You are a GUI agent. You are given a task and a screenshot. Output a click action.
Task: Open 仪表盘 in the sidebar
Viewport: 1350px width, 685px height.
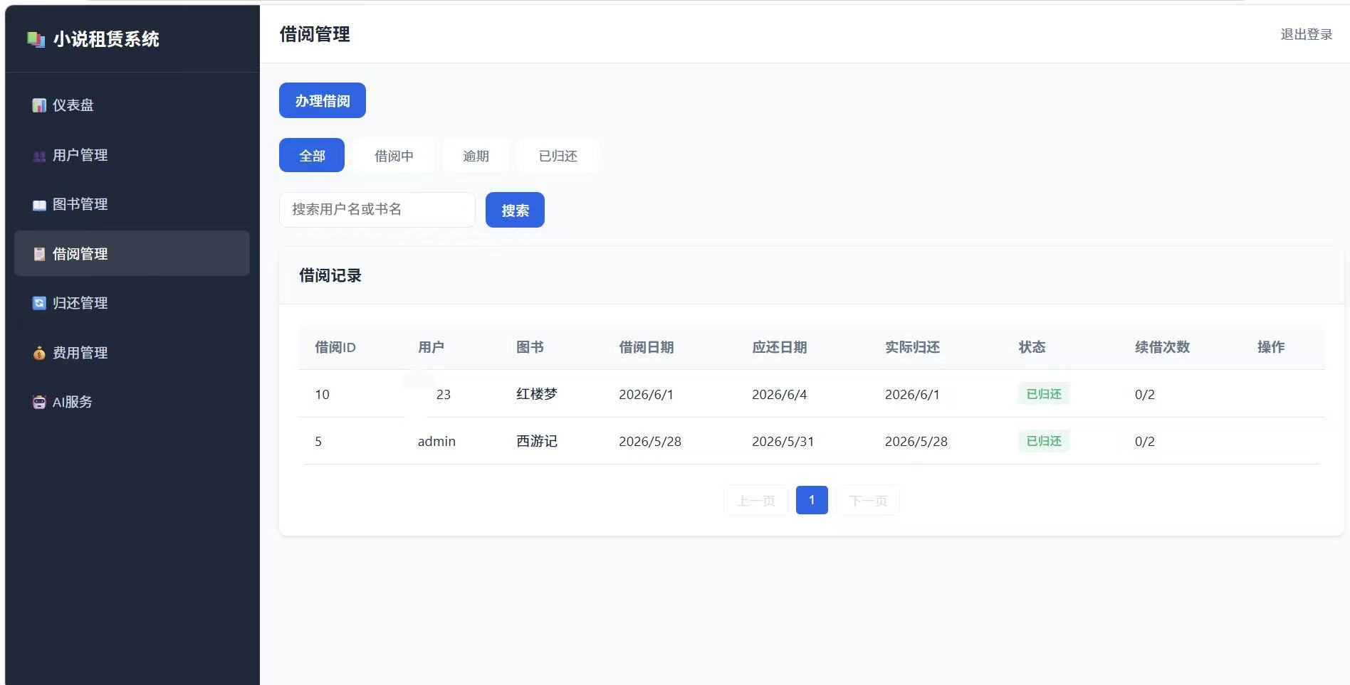(x=132, y=105)
